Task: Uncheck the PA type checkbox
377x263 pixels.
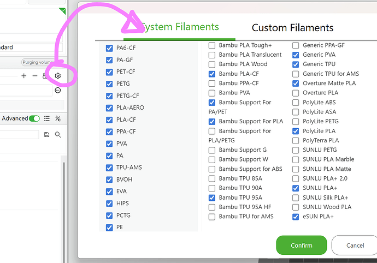Action: (x=109, y=156)
